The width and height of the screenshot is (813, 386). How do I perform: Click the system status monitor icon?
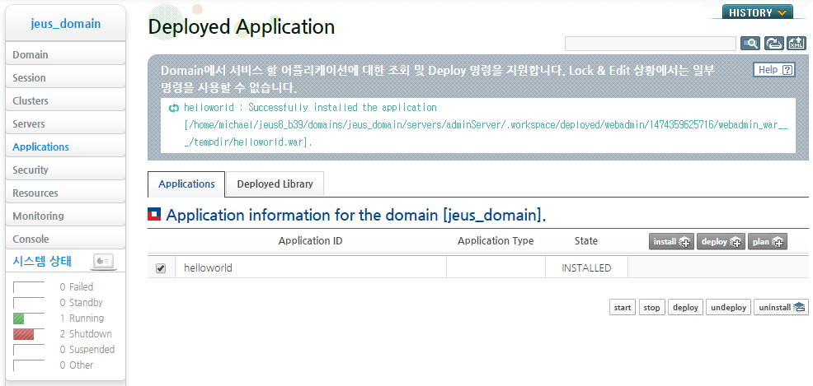pyautogui.click(x=104, y=262)
